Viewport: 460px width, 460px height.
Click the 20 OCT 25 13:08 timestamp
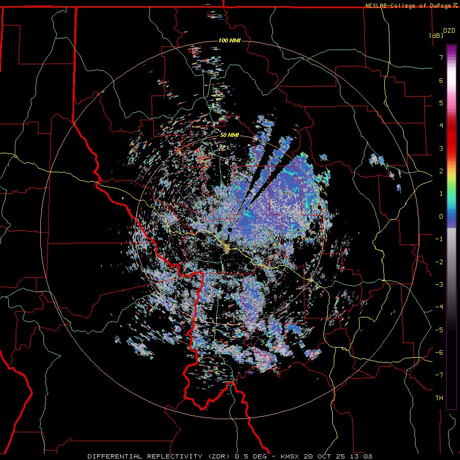point(338,456)
